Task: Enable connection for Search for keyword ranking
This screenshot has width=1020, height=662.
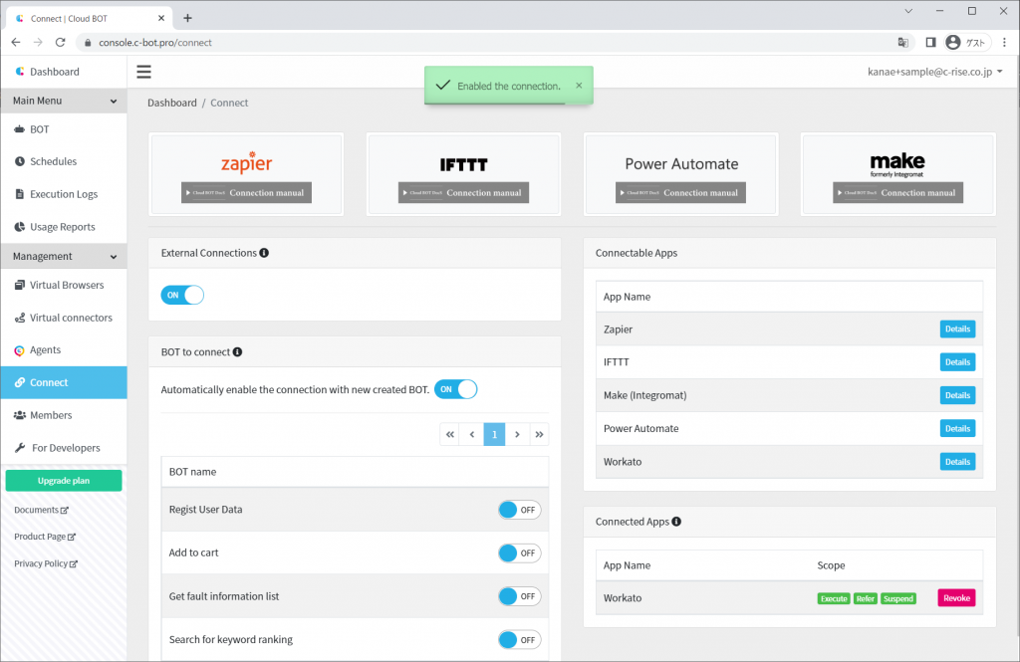Action: 519,640
